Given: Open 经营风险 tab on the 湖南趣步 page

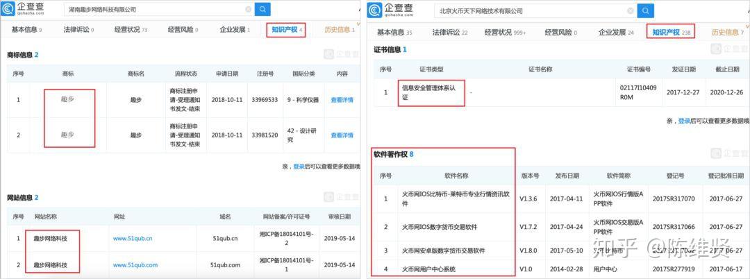Looking at the screenshot, I should point(183,30).
